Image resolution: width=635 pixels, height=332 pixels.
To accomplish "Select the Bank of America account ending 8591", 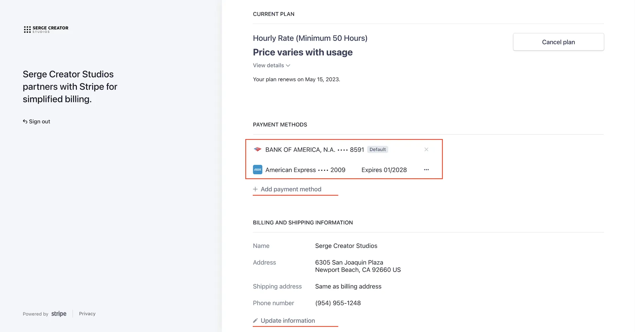I will tap(314, 150).
